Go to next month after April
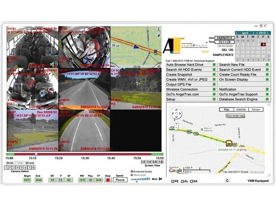 coord(253,33)
